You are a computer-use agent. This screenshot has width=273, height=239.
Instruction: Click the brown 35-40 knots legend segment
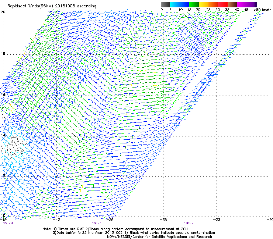click(x=232, y=4)
